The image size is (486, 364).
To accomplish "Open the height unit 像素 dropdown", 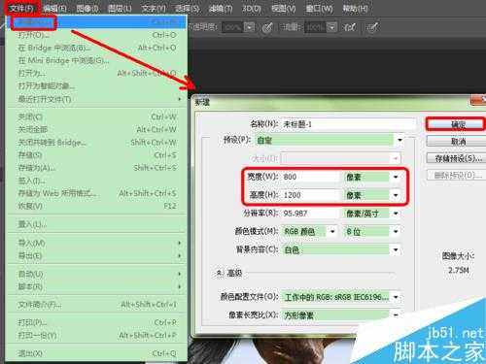I will pyautogui.click(x=372, y=195).
